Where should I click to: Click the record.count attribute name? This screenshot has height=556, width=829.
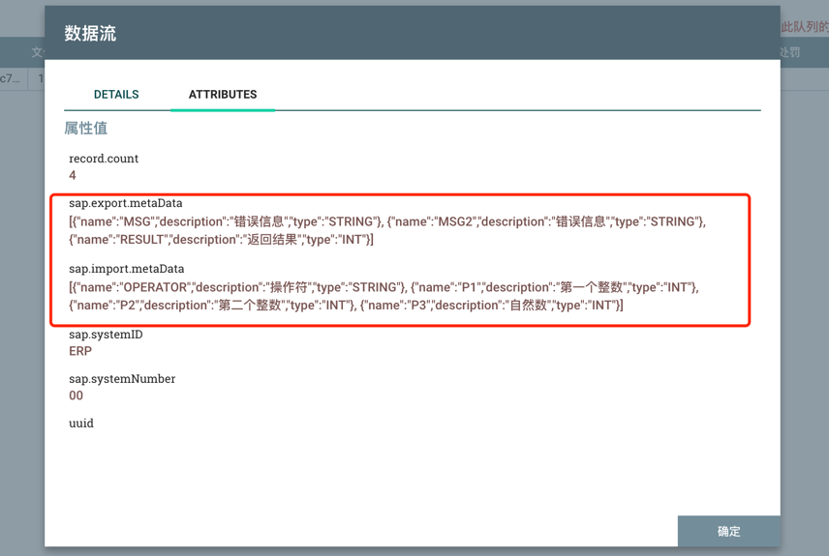[104, 159]
